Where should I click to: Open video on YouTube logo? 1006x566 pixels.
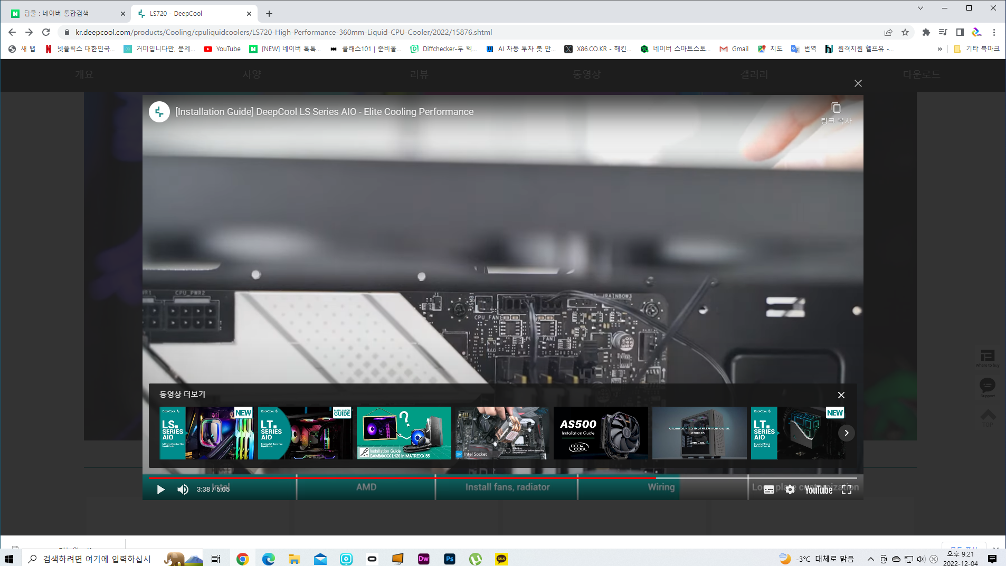tap(819, 490)
